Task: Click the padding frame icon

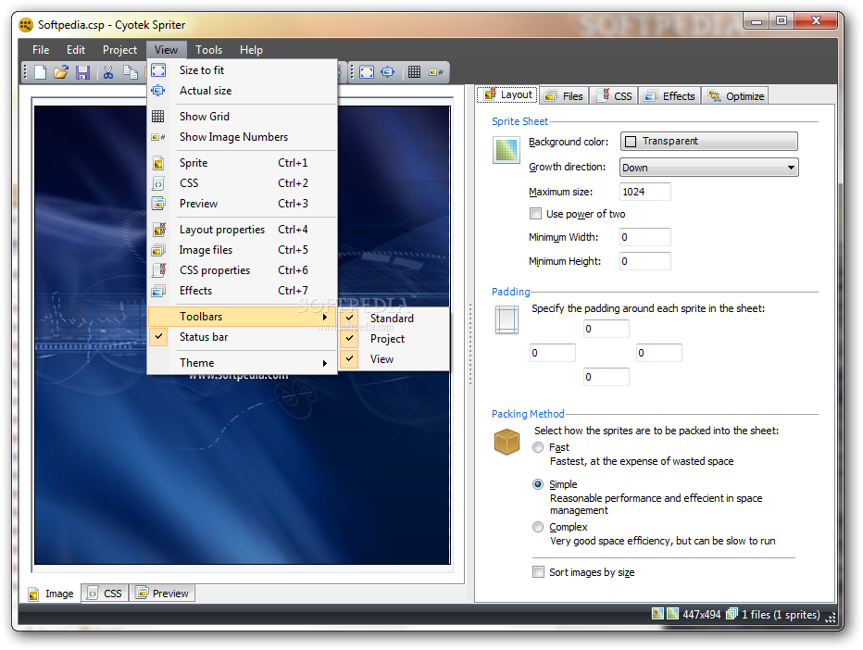Action: 507,319
